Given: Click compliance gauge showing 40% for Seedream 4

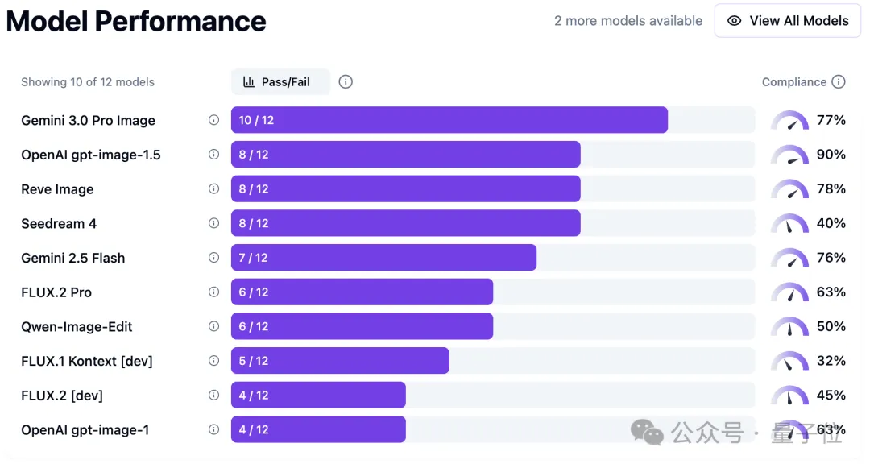Looking at the screenshot, I should pos(789,223).
